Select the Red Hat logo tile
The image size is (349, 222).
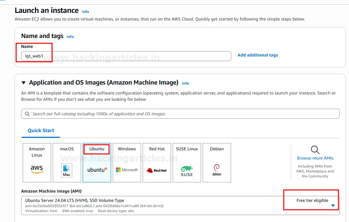click(157, 163)
